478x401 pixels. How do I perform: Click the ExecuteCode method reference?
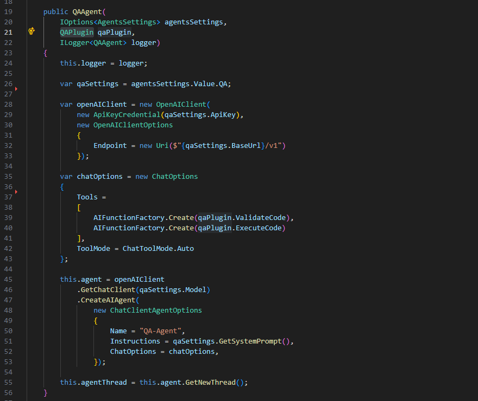coord(259,228)
